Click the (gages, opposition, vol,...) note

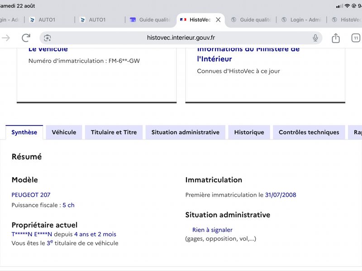221,239
